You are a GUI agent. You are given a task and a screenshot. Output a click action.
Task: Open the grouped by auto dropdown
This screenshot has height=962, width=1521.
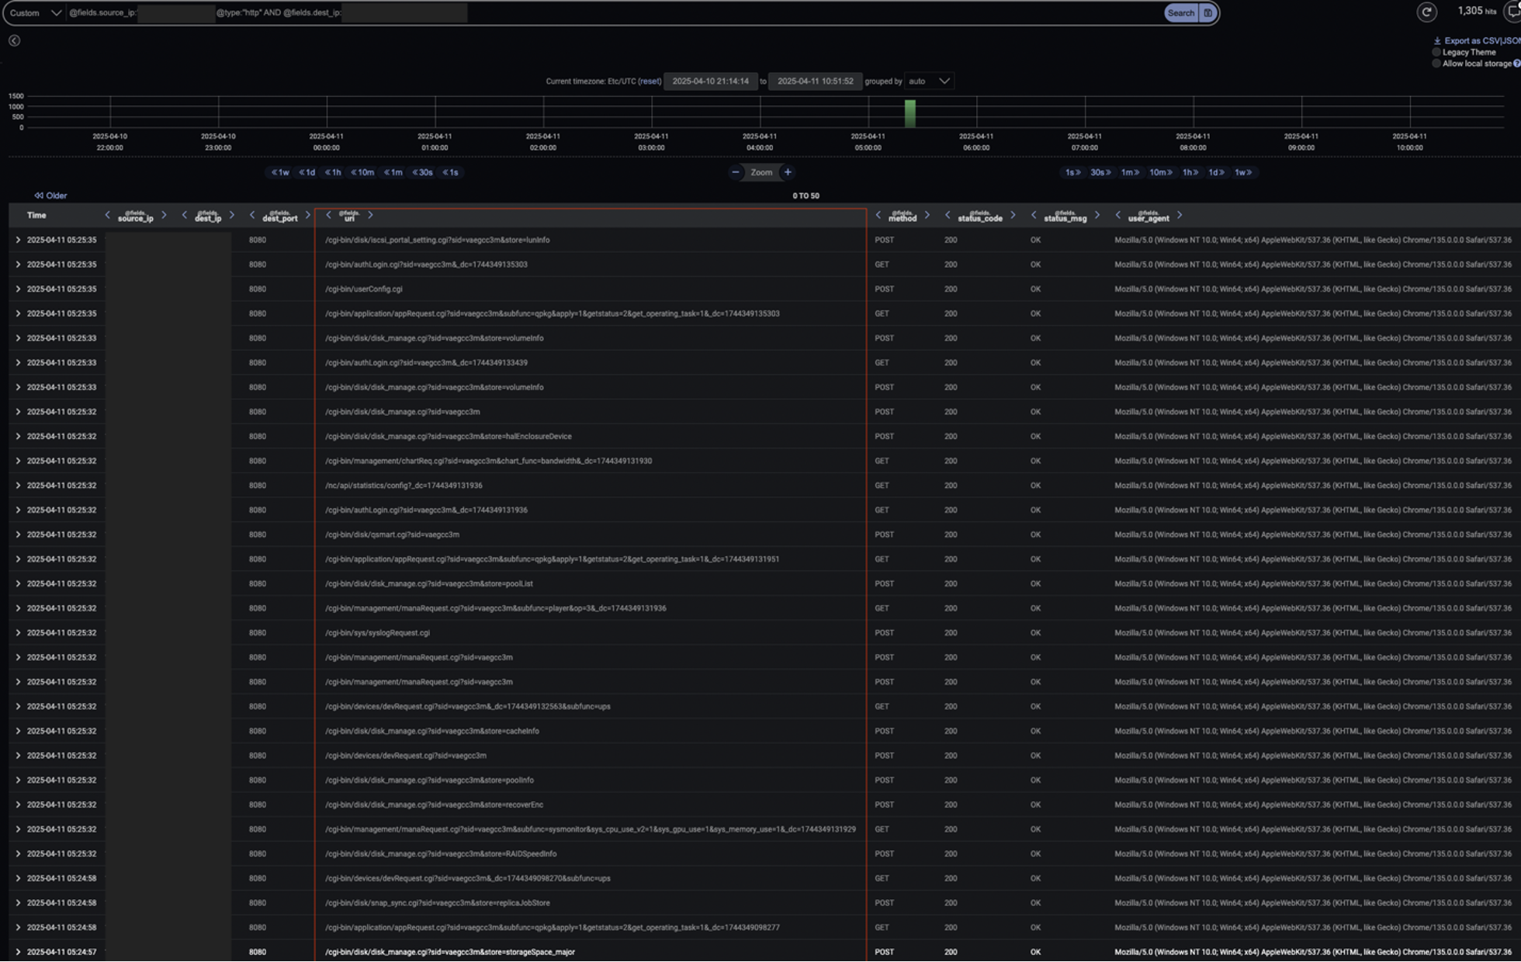[929, 81]
